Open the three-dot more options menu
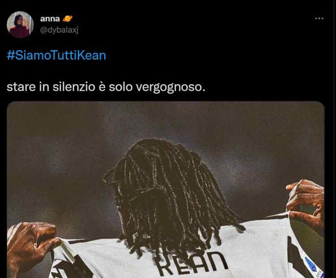The width and height of the screenshot is (336, 278). click(319, 18)
